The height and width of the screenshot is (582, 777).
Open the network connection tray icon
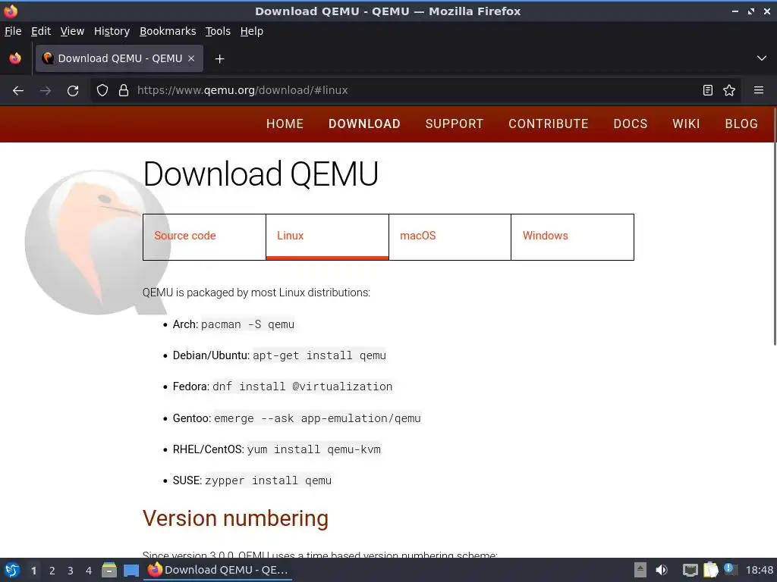click(690, 570)
